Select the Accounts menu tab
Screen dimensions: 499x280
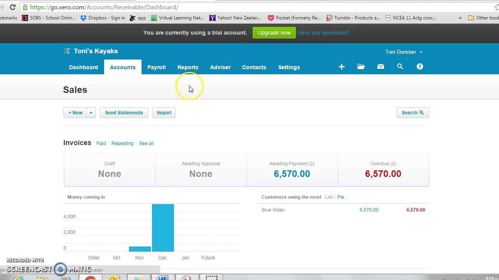pos(122,67)
